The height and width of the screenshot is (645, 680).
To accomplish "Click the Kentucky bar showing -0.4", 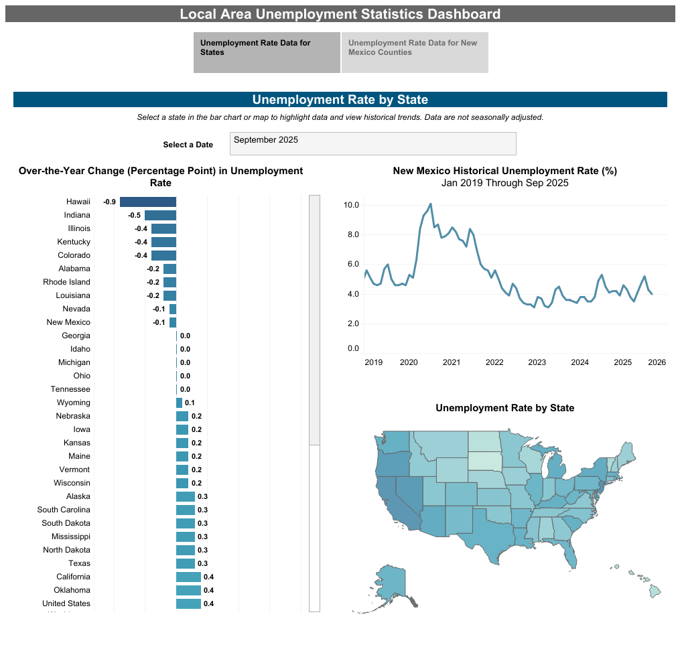I will (x=165, y=241).
